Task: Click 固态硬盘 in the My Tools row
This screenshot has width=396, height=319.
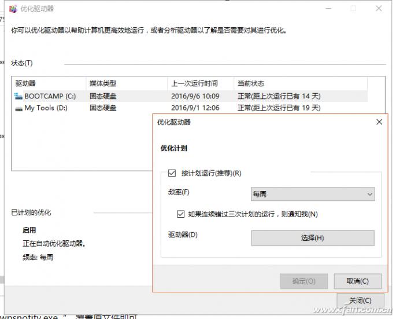Action: [x=103, y=108]
